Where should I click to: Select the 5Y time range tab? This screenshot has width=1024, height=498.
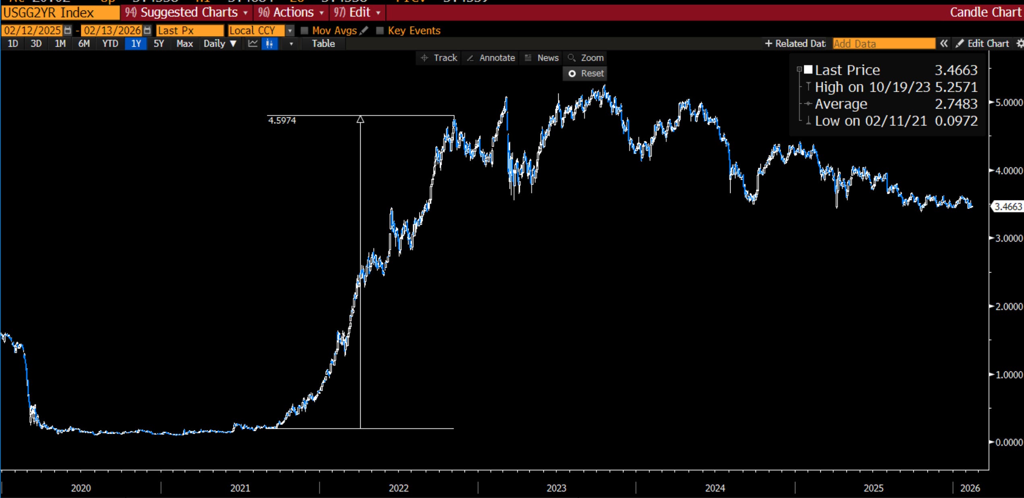click(159, 43)
